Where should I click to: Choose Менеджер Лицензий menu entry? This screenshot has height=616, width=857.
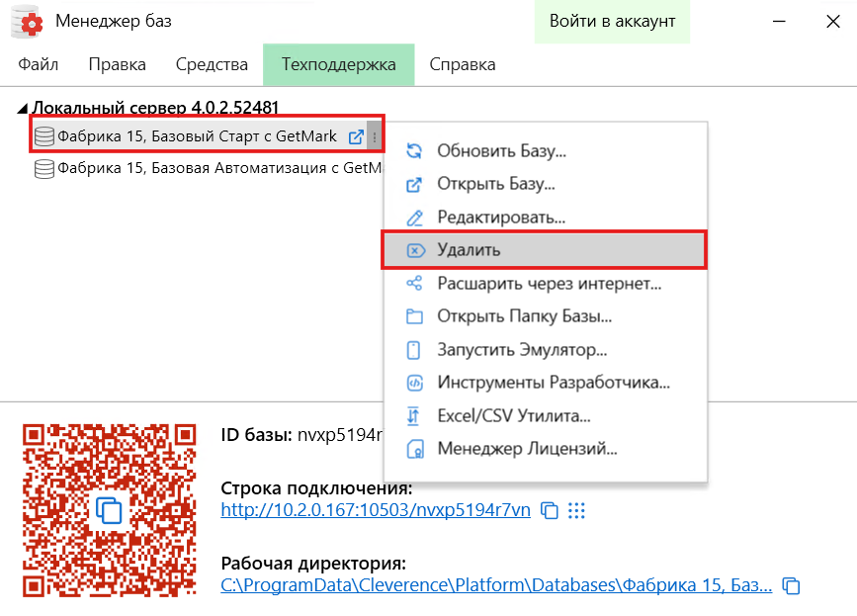545,449
